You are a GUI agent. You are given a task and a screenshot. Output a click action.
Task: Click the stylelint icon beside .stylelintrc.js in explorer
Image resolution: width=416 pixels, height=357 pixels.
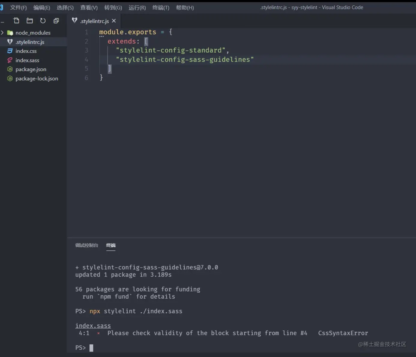[10, 42]
